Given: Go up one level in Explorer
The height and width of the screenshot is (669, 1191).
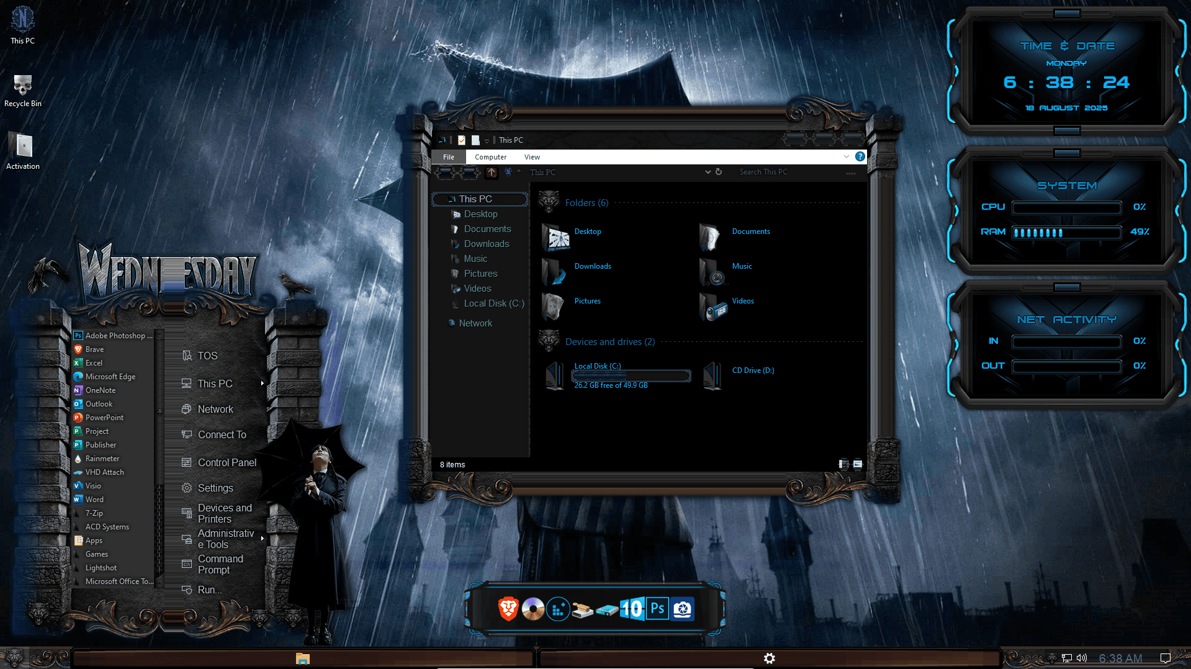Looking at the screenshot, I should click(x=492, y=172).
